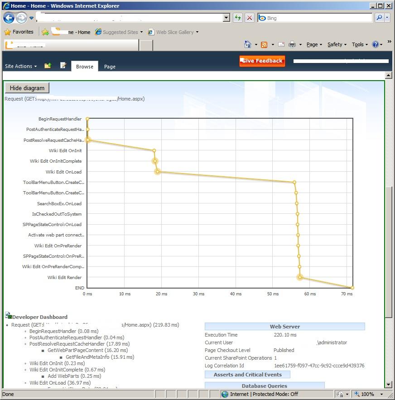This screenshot has height=400, width=395.
Task: Click the vertical scrollbar down arrow
Action: (388, 385)
